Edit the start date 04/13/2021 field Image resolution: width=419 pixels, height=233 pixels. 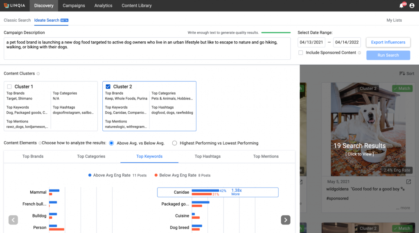(311, 42)
